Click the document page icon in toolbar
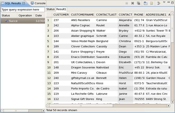Screen dimensions: 175x113 (152, 3)
